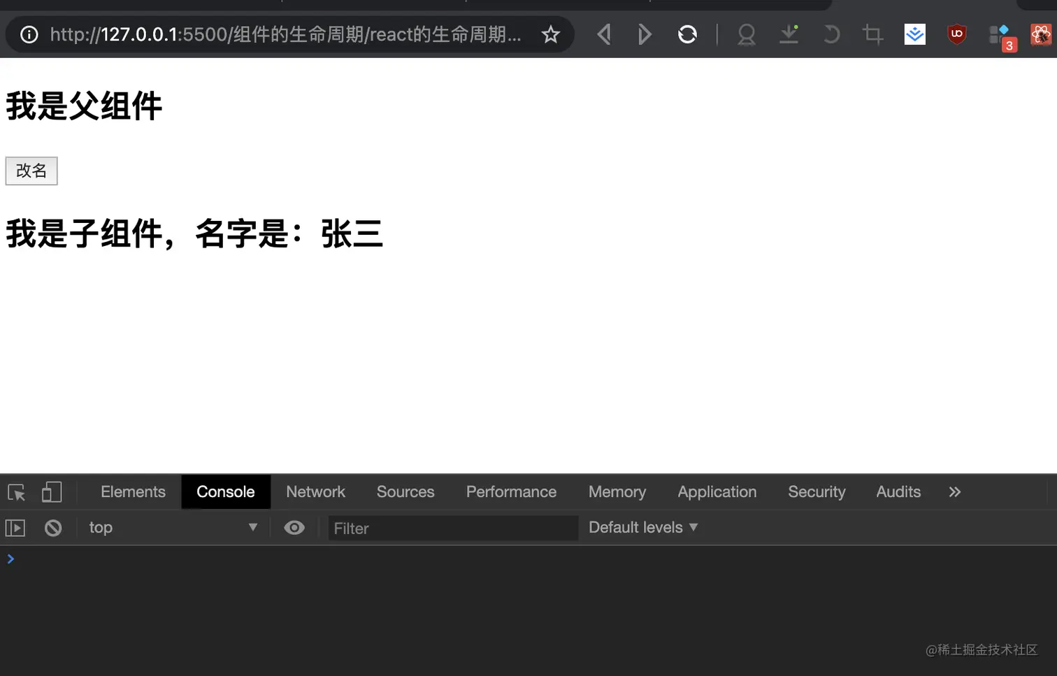Bookmark this page with the star icon
This screenshot has height=676, width=1057.
[x=550, y=34]
